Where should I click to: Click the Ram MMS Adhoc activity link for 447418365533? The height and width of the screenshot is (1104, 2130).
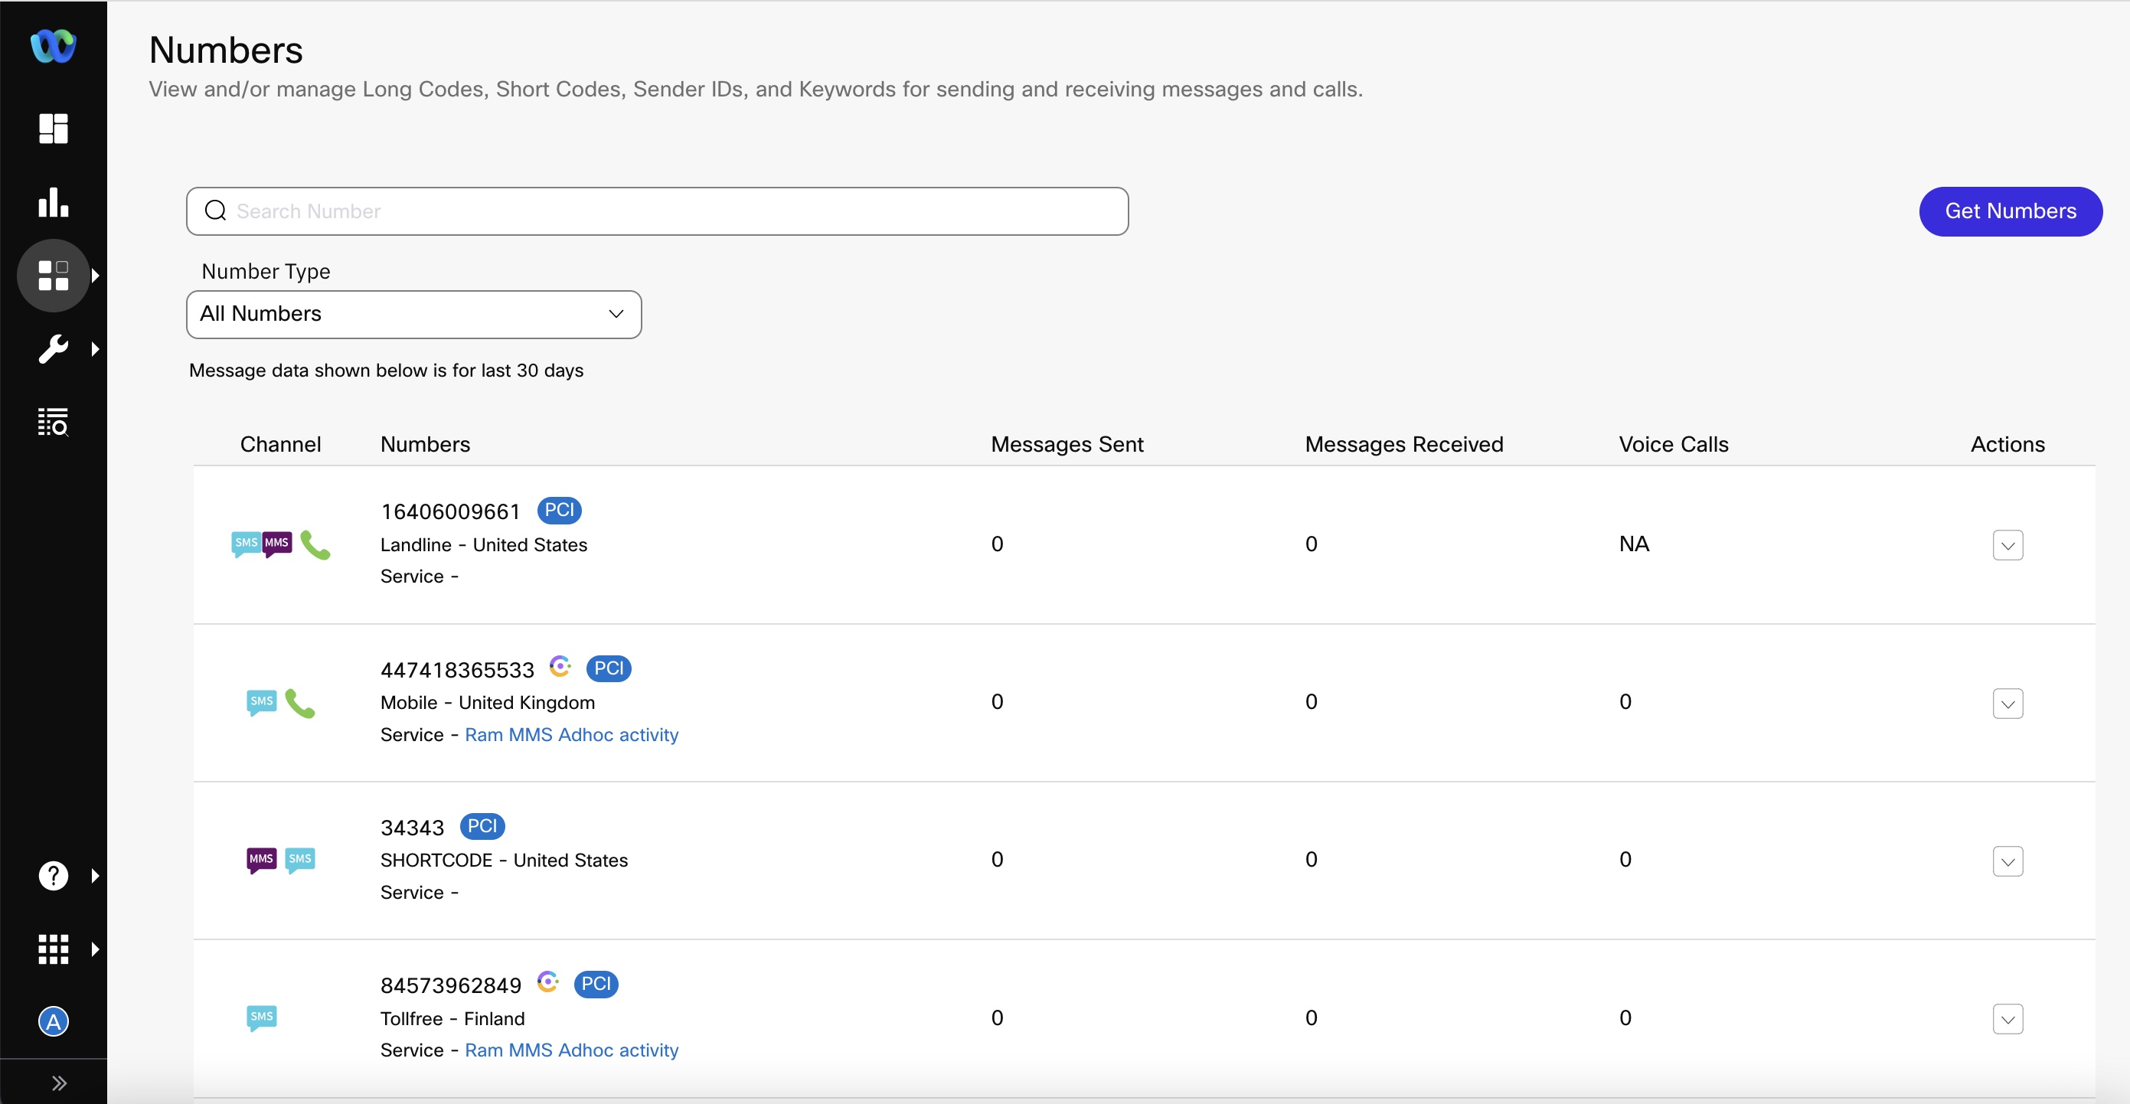[572, 733]
